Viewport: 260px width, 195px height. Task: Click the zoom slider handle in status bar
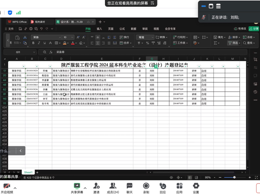[x=234, y=178]
